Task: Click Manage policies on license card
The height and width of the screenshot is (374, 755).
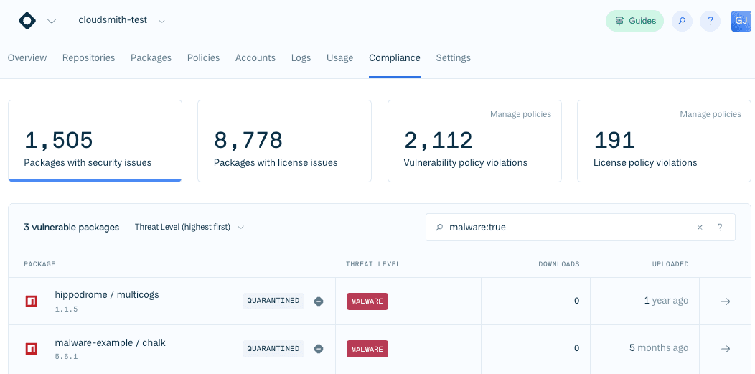Action: point(711,114)
